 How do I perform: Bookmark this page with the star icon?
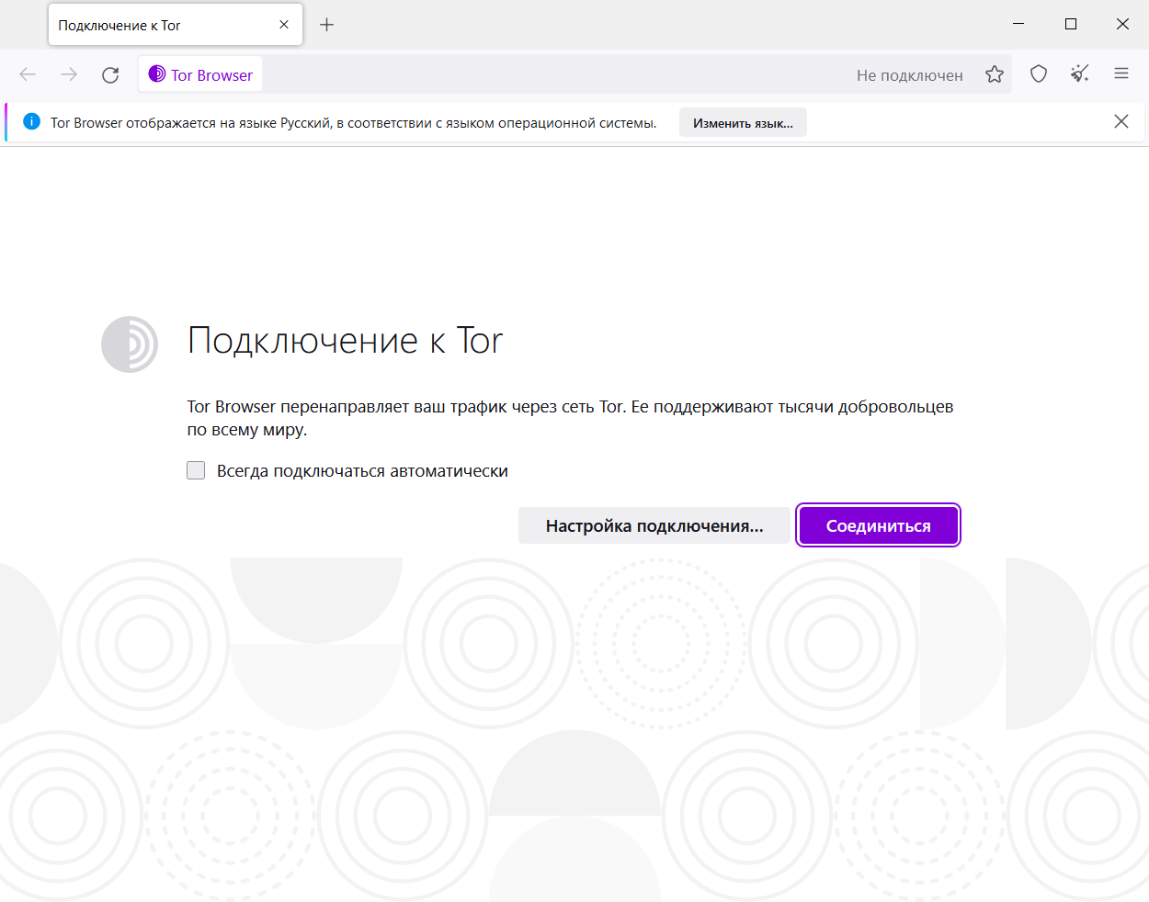[995, 74]
